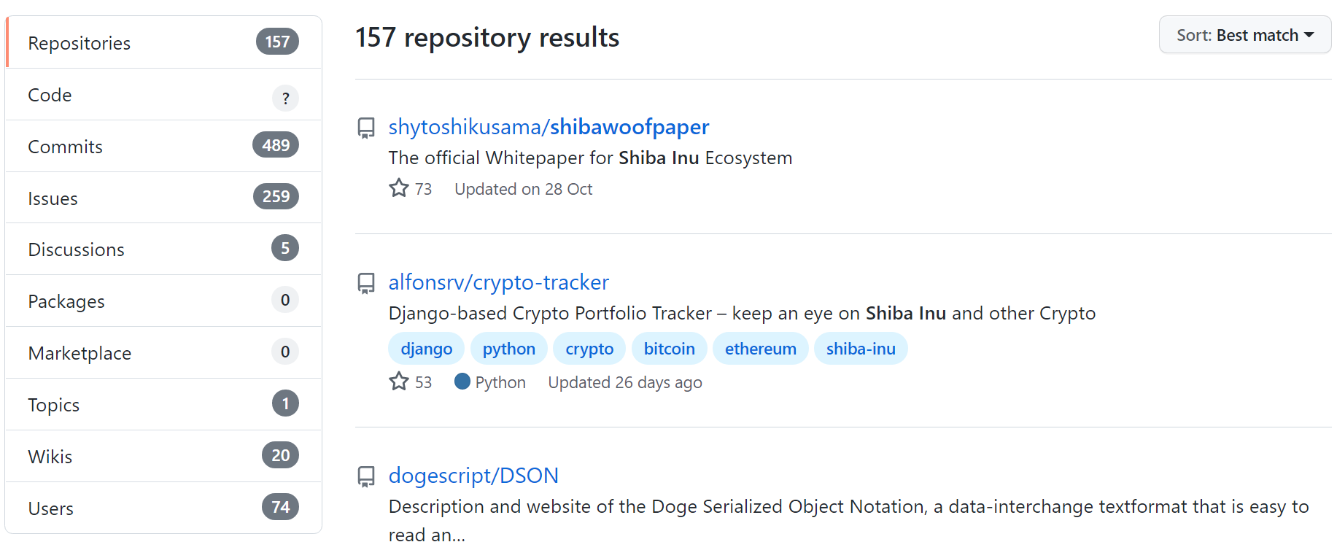Viewport: 1337px width, 542px height.
Task: Select the shiba-inu topic tag
Action: click(x=861, y=349)
